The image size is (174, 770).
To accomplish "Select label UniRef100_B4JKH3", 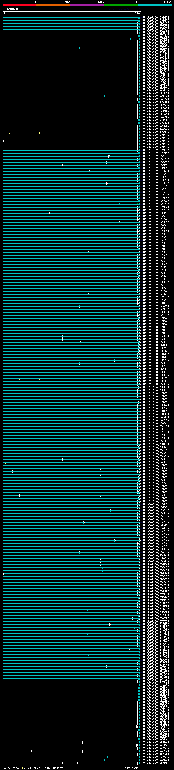I will point(156,649).
